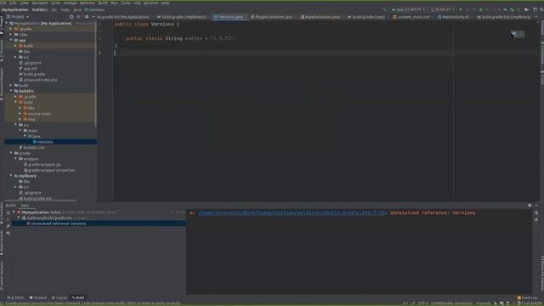The width and height of the screenshot is (544, 306).
Task: Click buildSrc in the breadcrumb bar
Action: pos(40,9)
